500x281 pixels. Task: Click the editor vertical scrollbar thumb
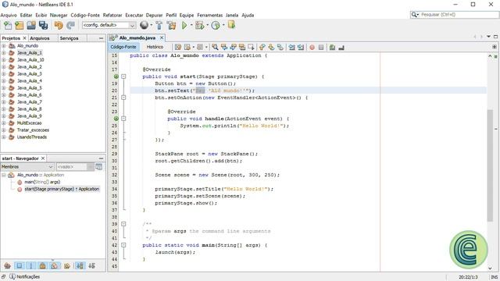pyautogui.click(x=490, y=165)
